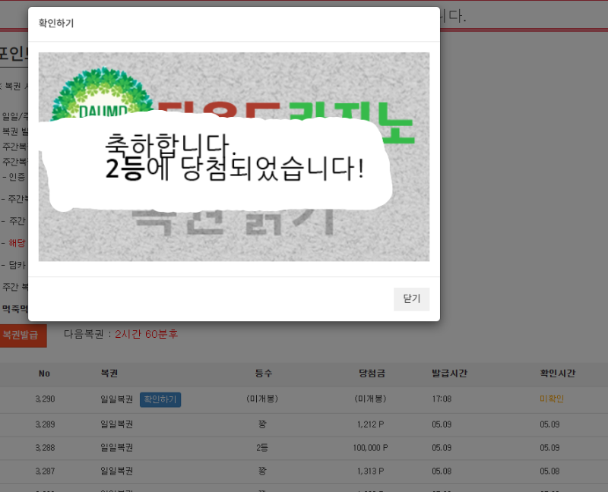The image size is (608, 492).
Task: Click the 꽝 result in row 3,289
Action: (x=262, y=424)
